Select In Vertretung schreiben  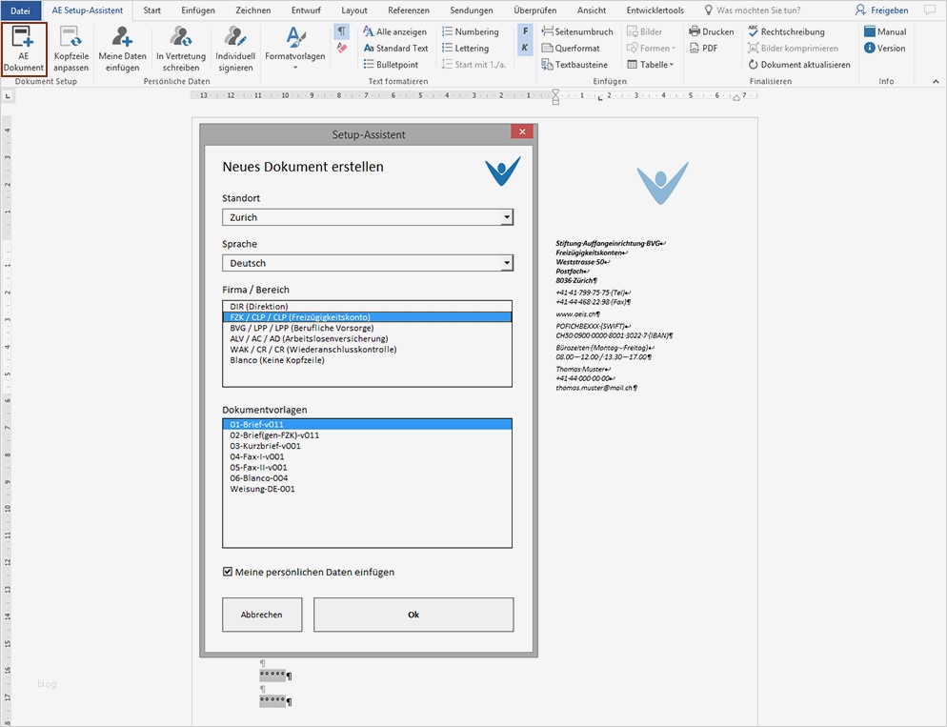pyautogui.click(x=181, y=49)
